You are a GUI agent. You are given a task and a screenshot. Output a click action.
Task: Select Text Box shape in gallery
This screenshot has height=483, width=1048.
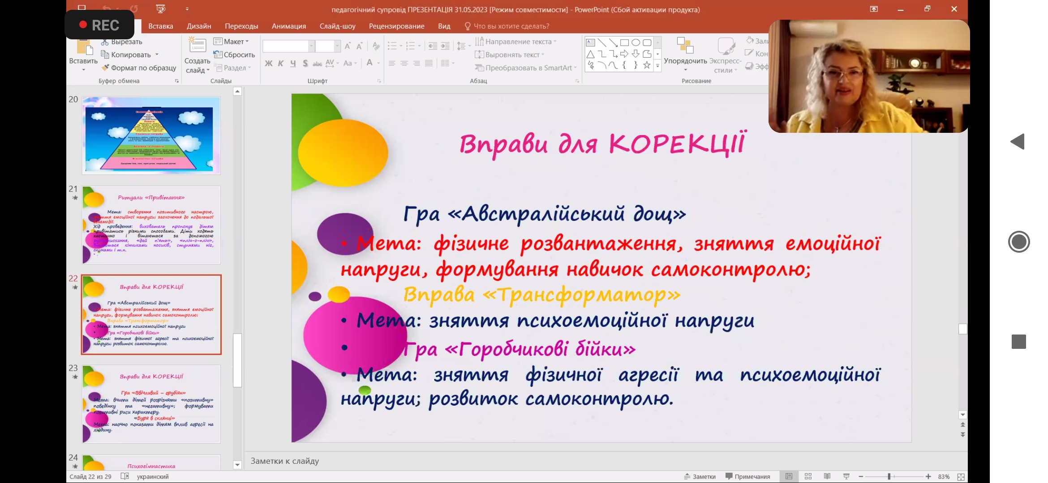(591, 43)
